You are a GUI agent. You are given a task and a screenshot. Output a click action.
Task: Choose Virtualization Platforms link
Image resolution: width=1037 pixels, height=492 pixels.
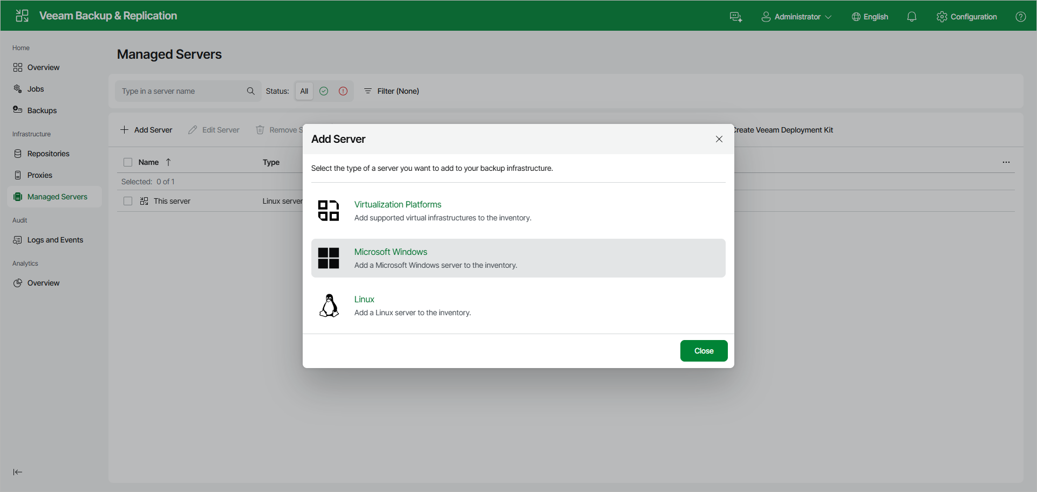[398, 204]
